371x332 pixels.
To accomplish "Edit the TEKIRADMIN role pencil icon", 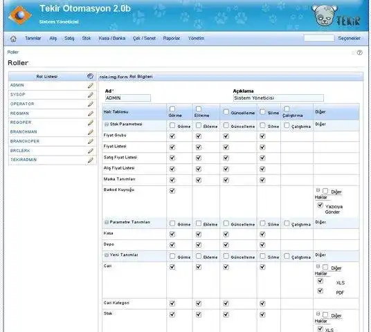I will [91, 160].
